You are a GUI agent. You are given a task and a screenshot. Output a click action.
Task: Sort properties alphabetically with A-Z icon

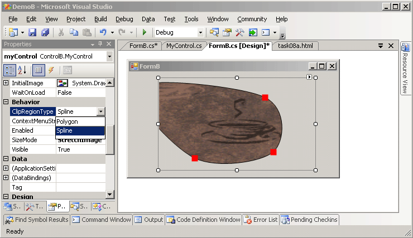click(22, 70)
